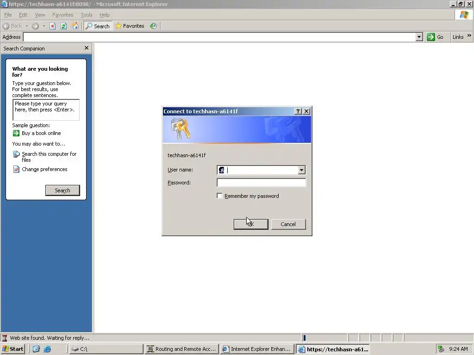Click the 'techhasn-a6141f' realm text in dialog

[187, 155]
